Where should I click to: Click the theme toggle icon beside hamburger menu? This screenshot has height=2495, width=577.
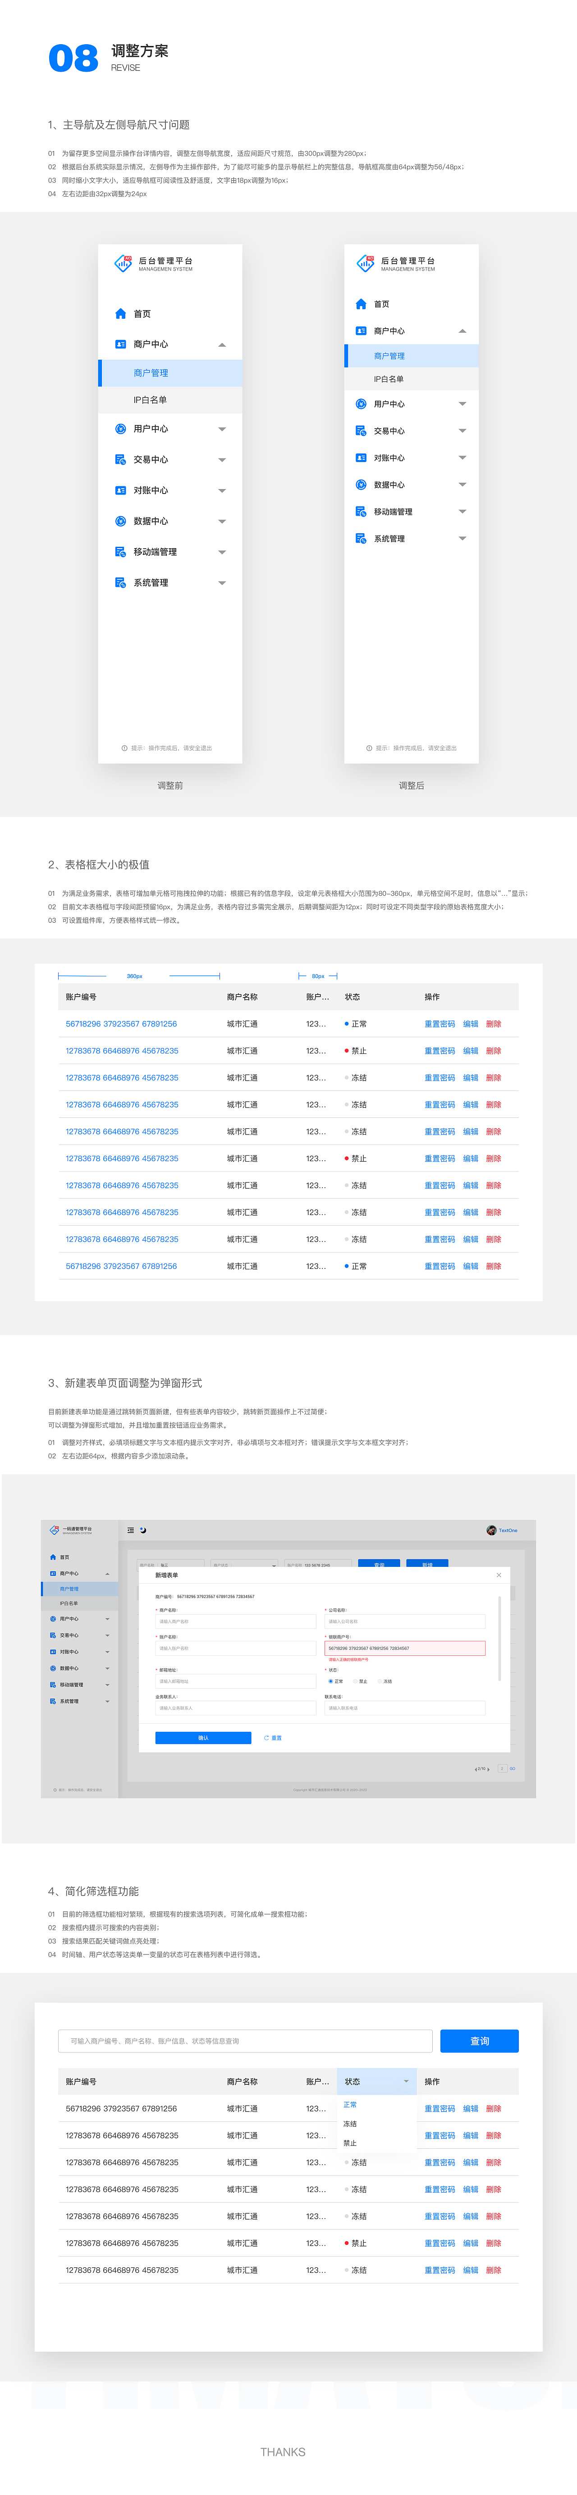(x=143, y=1530)
